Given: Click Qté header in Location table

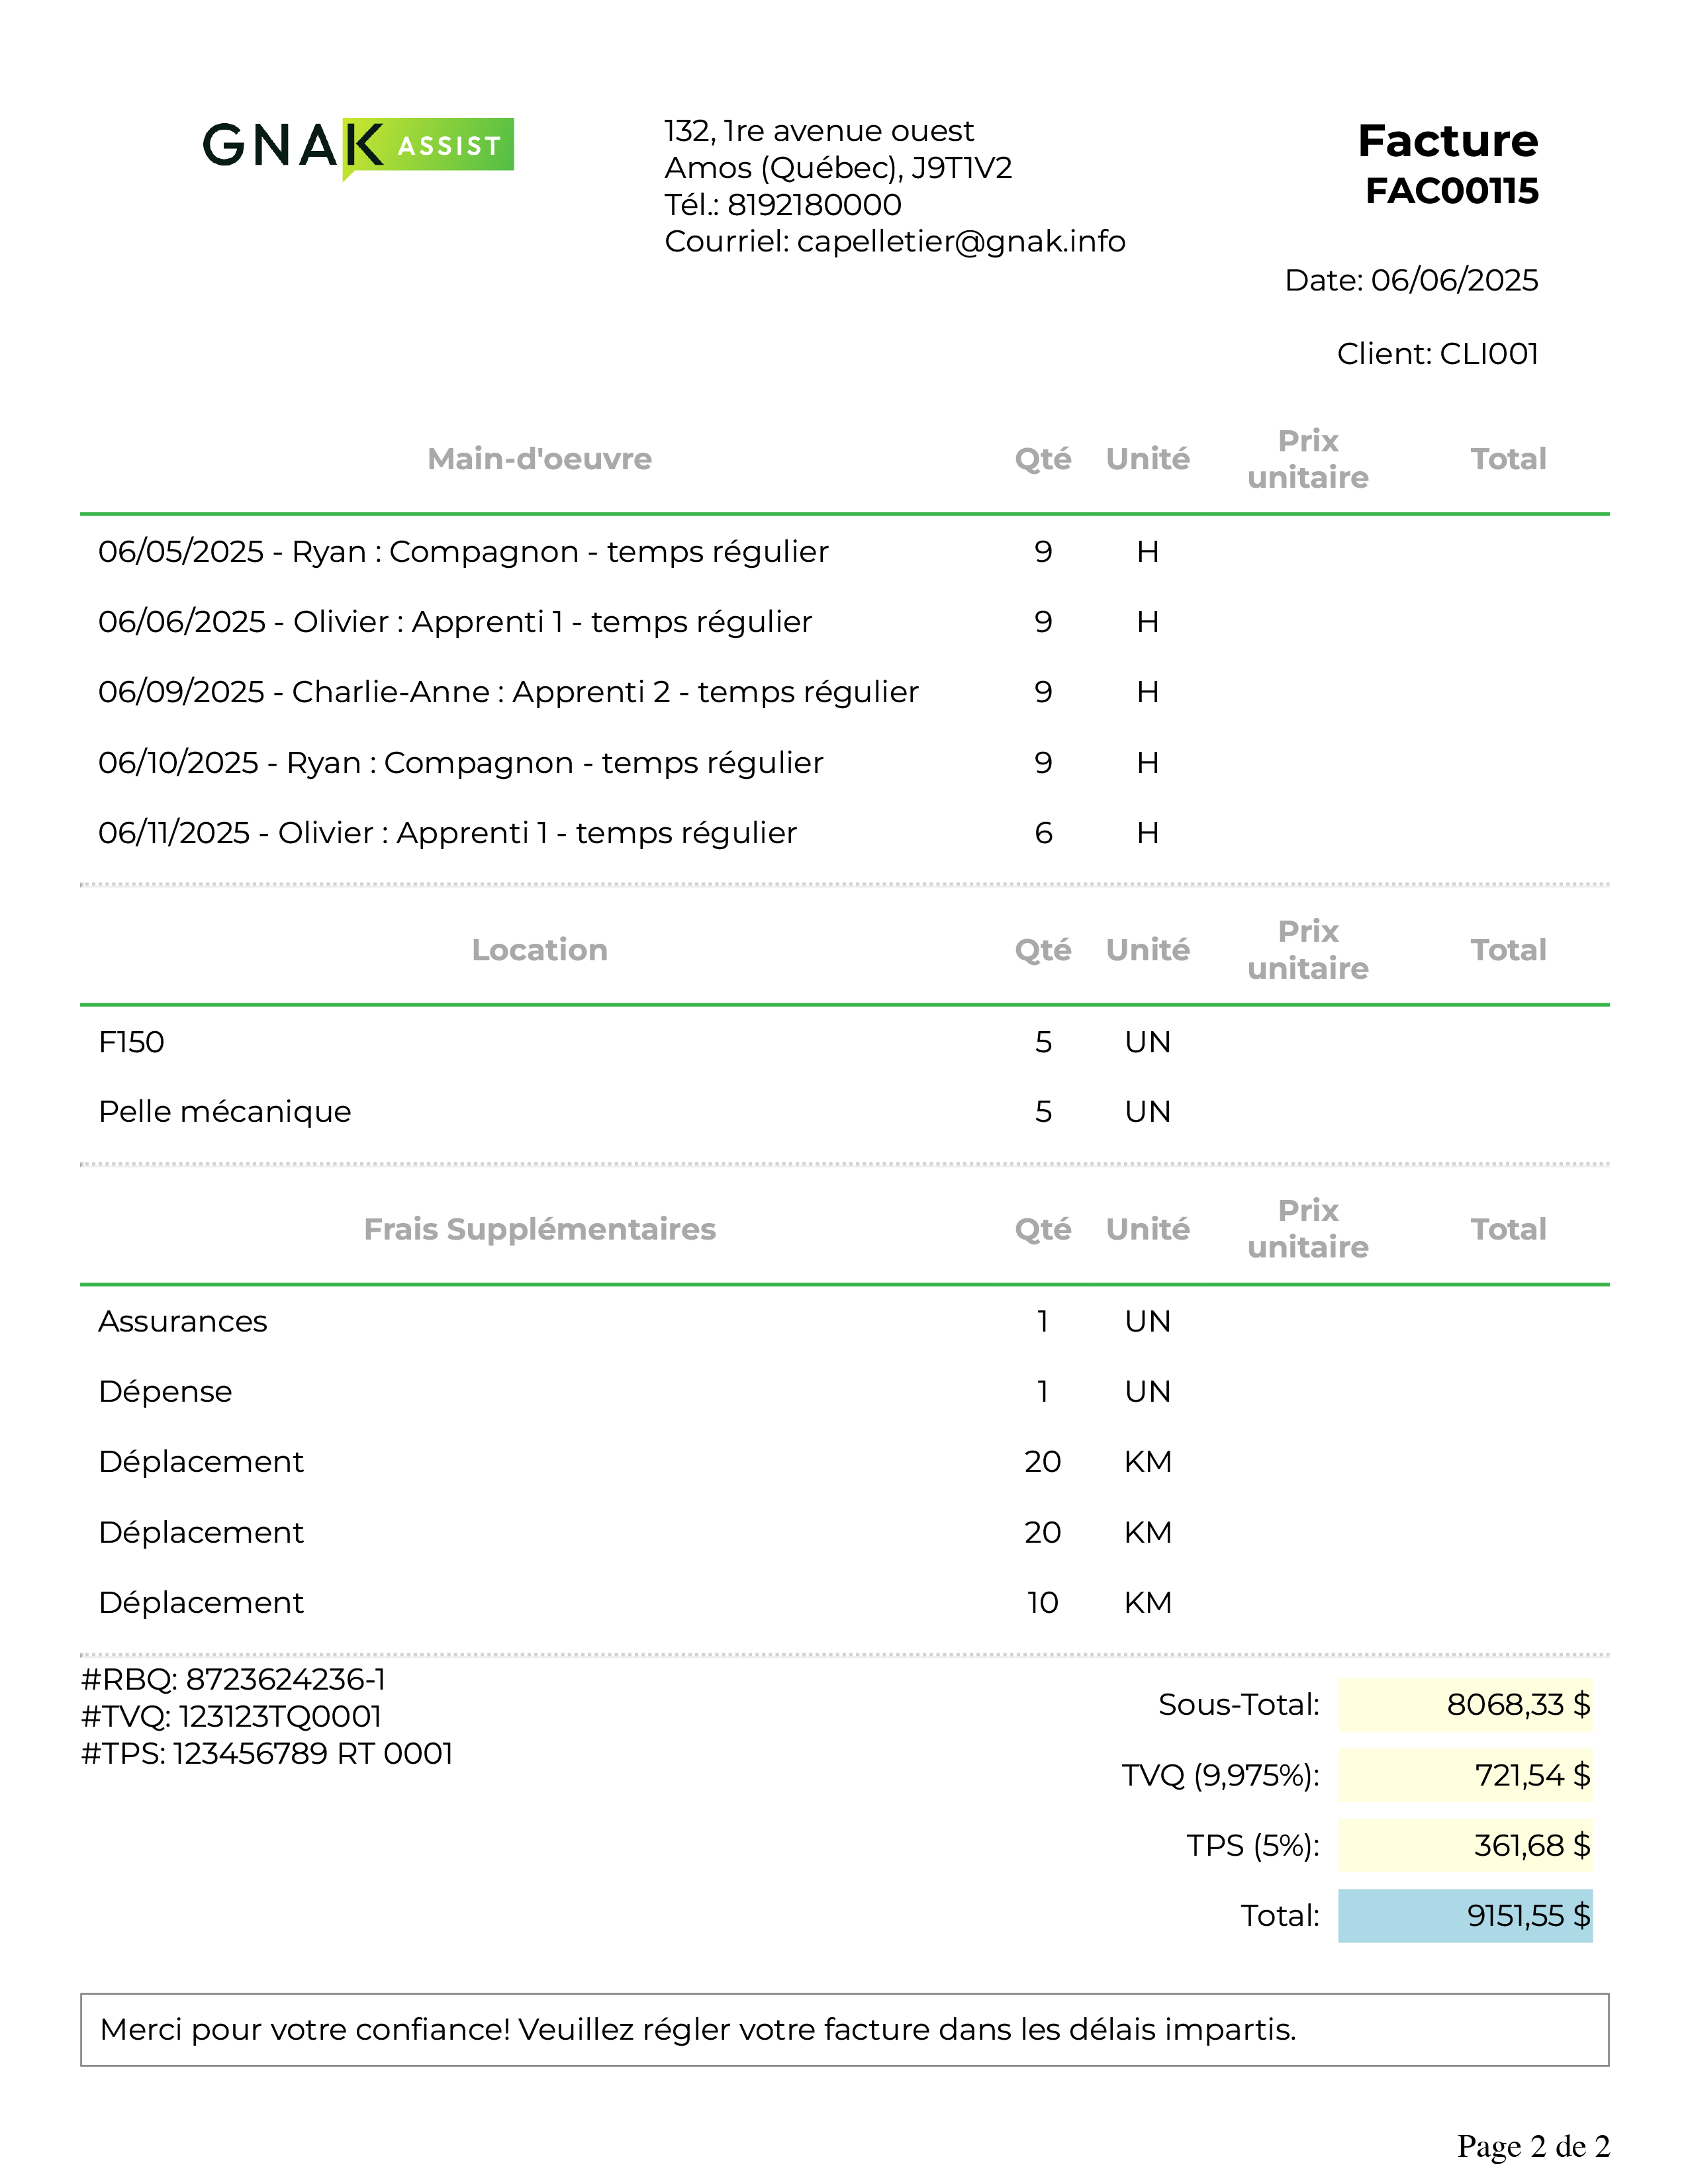Looking at the screenshot, I should click(1043, 950).
